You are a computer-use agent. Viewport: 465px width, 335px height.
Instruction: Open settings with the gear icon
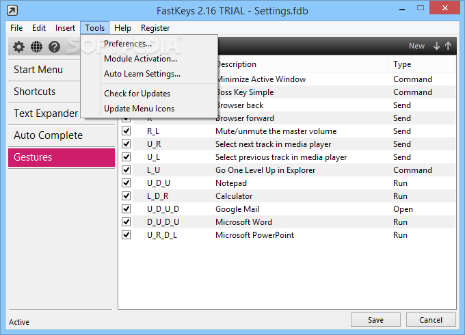(x=18, y=46)
